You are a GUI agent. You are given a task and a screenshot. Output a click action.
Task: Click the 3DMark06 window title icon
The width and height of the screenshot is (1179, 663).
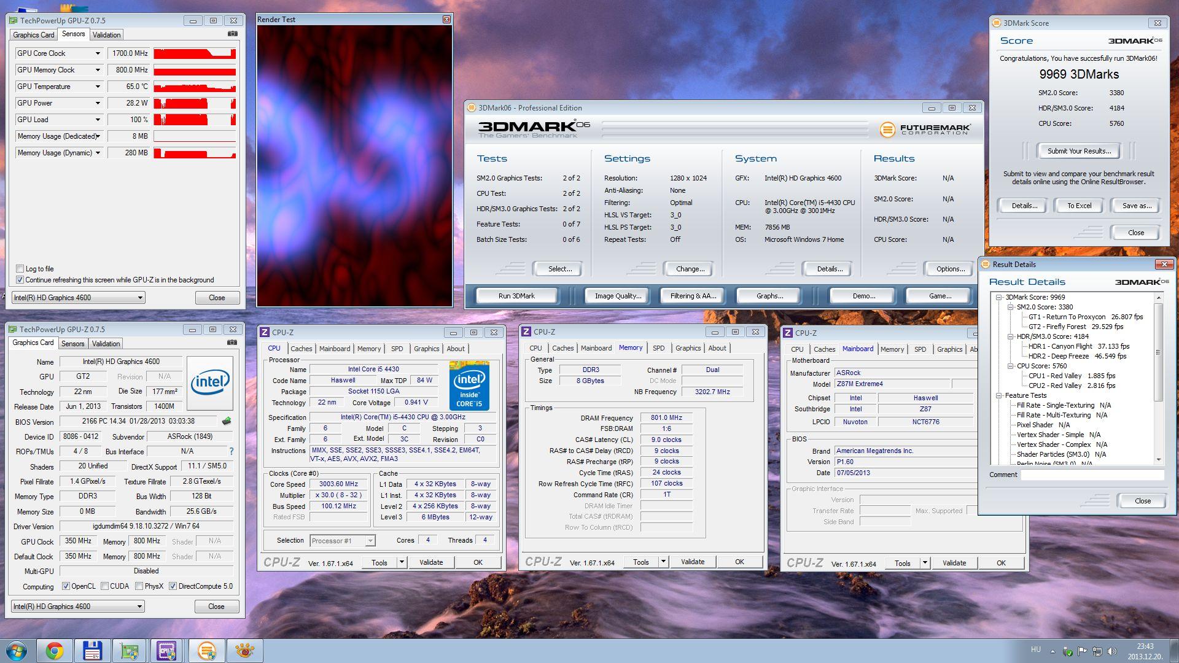[472, 107]
